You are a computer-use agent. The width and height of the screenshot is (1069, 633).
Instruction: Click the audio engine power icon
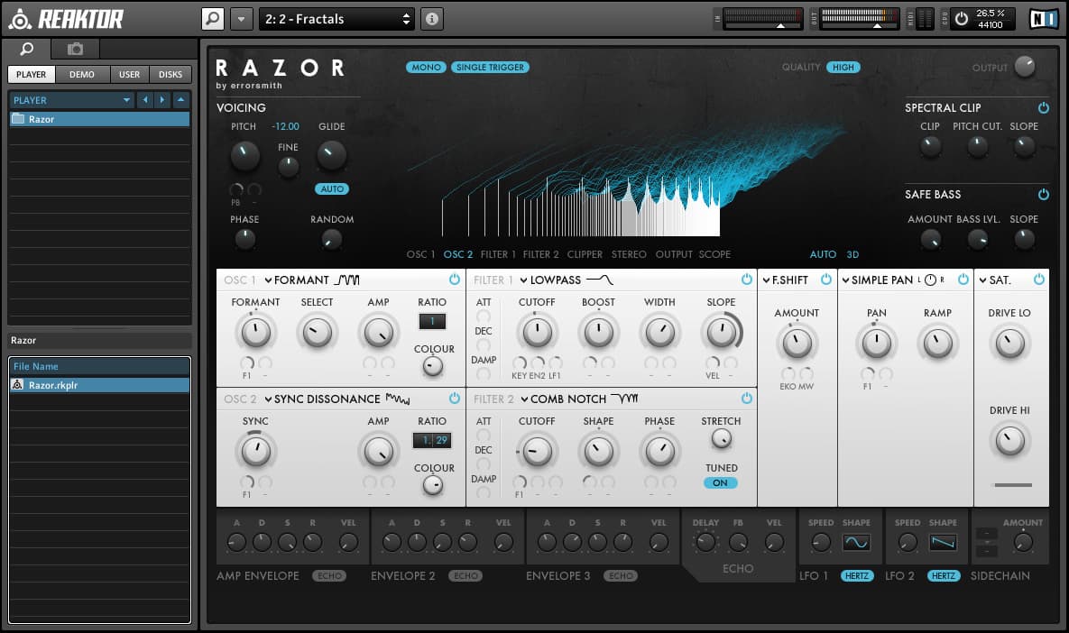(x=961, y=18)
